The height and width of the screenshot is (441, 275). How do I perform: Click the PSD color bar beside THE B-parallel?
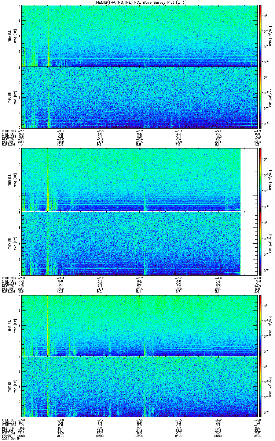(x=260, y=387)
